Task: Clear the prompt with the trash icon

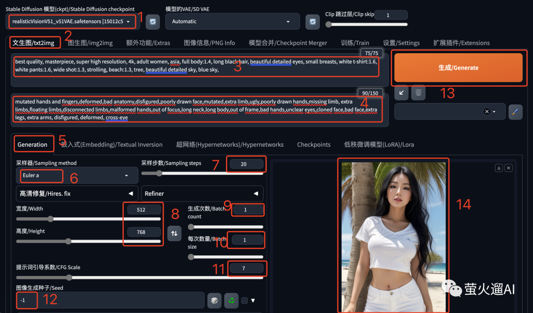Action: coord(419,93)
